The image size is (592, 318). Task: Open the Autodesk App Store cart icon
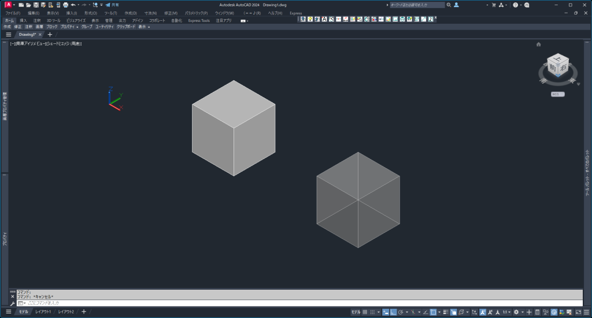(493, 5)
